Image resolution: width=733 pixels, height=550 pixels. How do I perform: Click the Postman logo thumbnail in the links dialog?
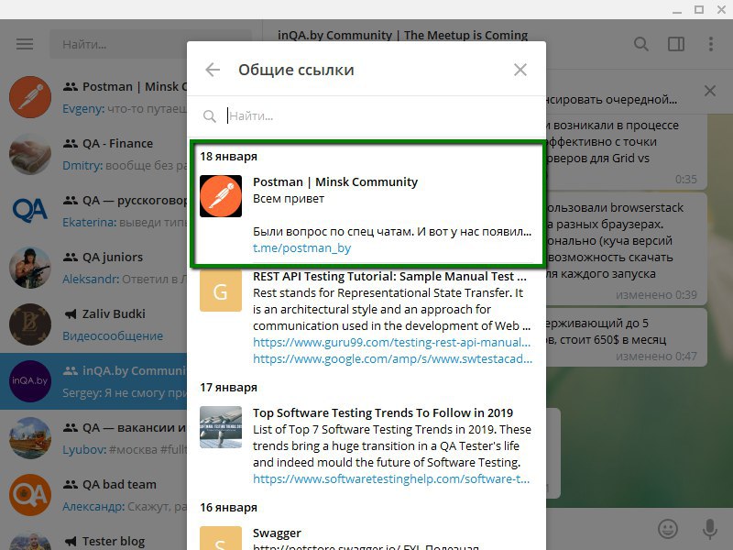[x=221, y=196]
